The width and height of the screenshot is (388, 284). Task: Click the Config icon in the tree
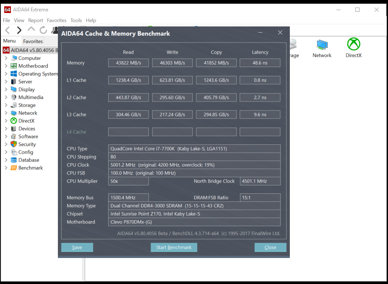[x=14, y=152]
